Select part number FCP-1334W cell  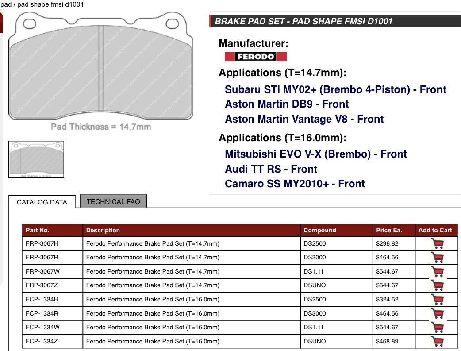click(53, 327)
